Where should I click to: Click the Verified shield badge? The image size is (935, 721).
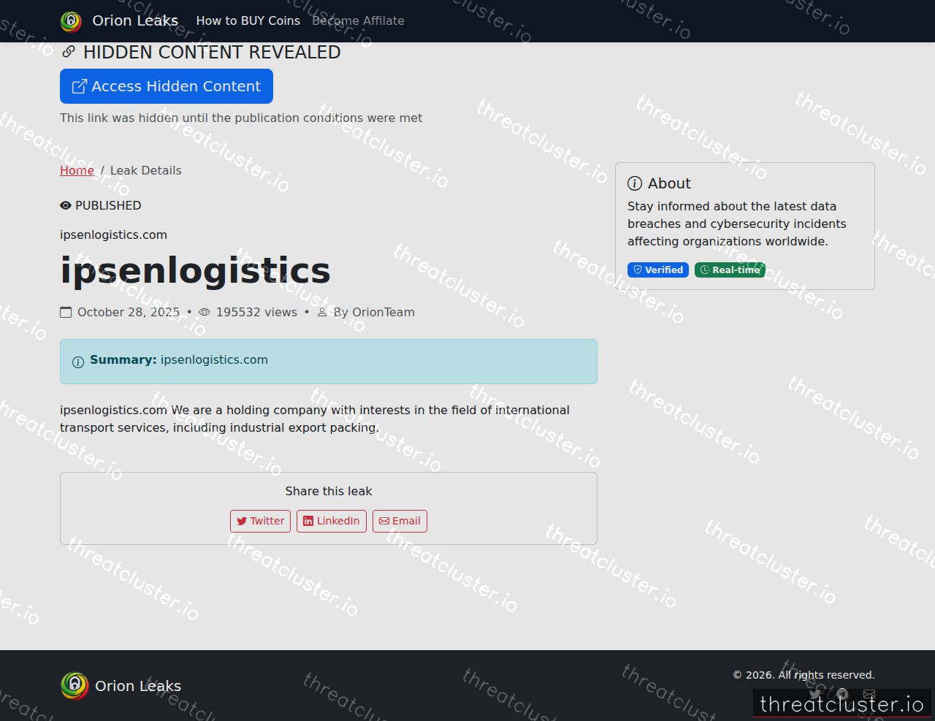[658, 270]
